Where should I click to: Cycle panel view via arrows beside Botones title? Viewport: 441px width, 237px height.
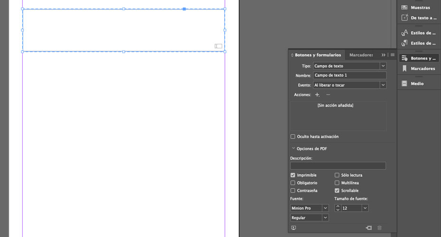[x=292, y=55]
